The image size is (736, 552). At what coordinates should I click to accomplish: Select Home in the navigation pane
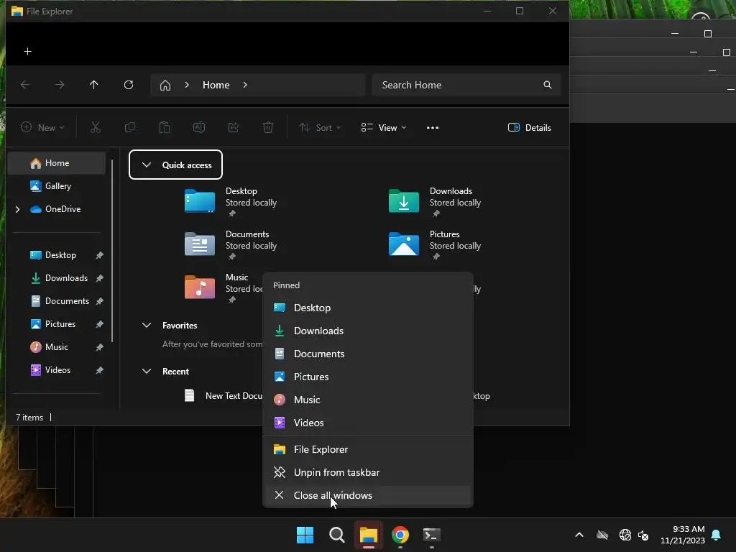(57, 163)
